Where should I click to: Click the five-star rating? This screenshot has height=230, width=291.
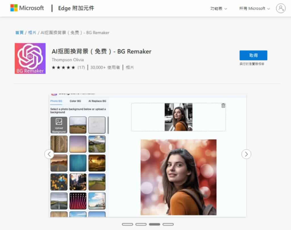(x=63, y=68)
